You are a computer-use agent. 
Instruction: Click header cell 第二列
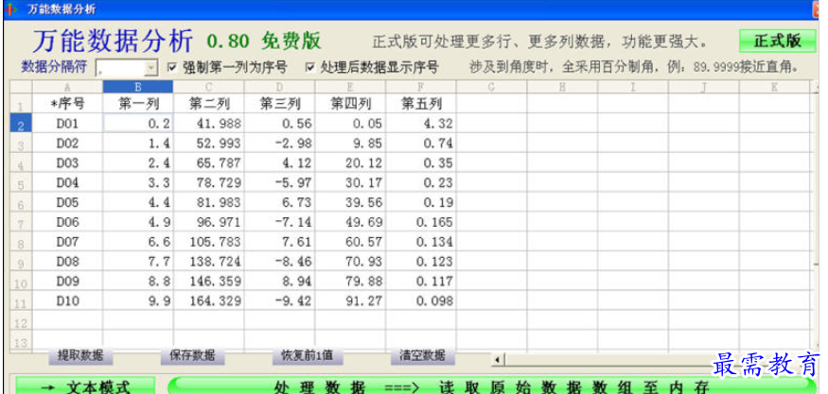[x=208, y=103]
